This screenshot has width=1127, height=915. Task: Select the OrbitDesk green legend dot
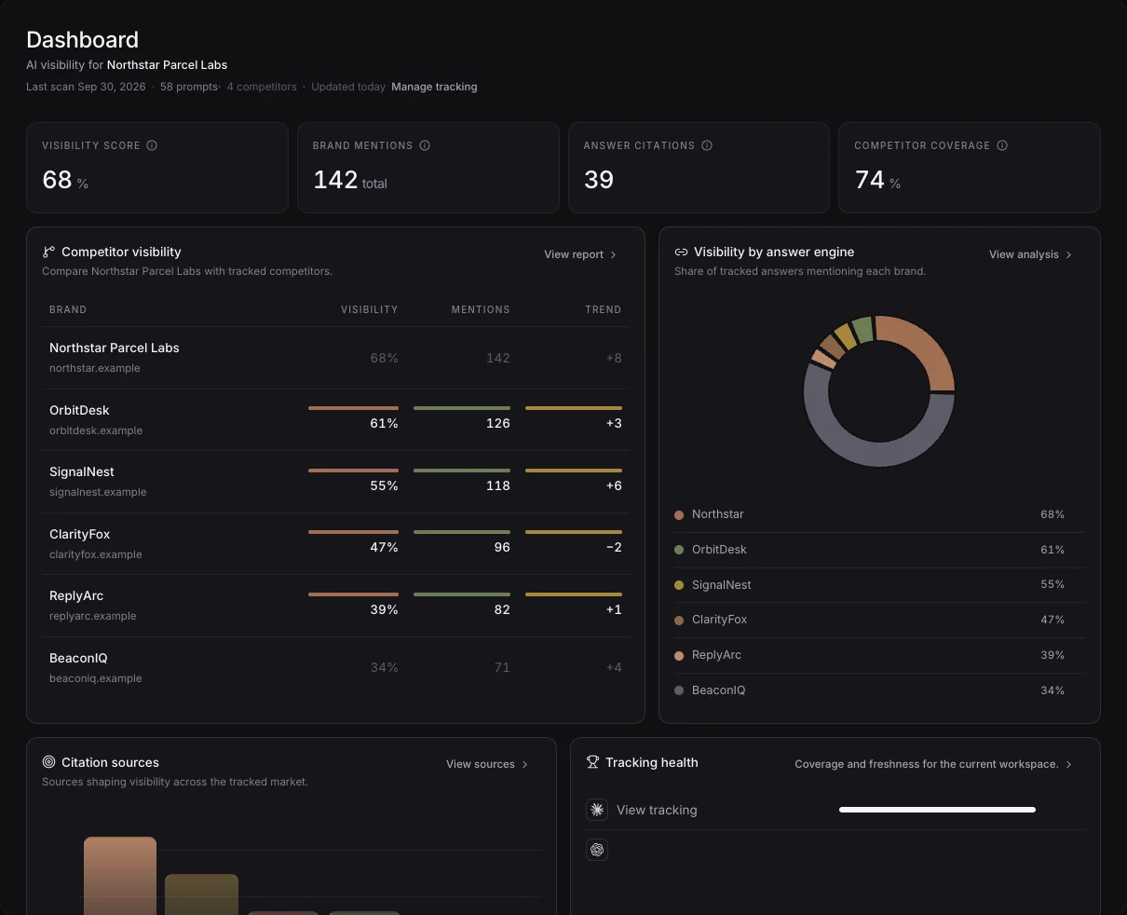[679, 550]
